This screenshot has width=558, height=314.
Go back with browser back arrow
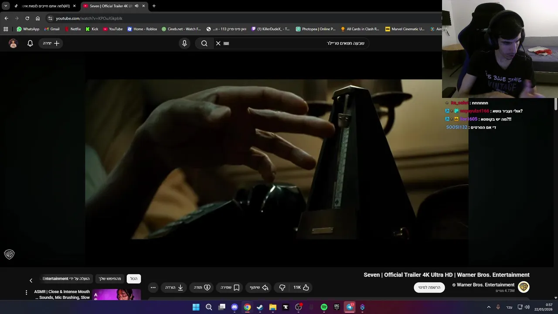pos(6,18)
